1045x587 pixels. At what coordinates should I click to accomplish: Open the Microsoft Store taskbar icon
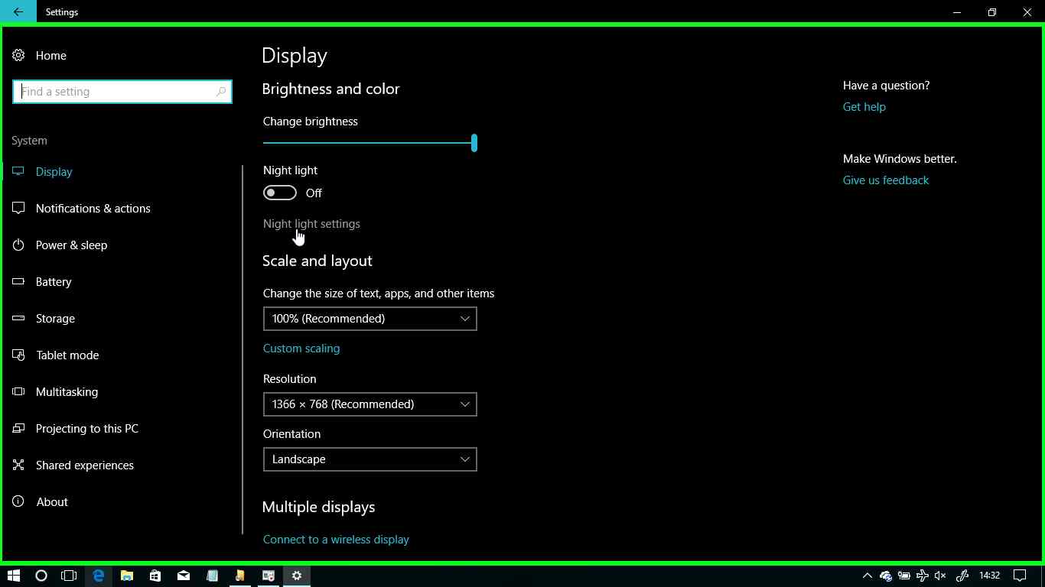pyautogui.click(x=155, y=576)
